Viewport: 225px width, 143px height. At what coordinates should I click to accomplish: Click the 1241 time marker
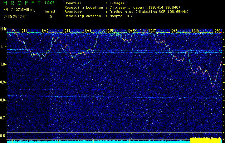[24, 31]
